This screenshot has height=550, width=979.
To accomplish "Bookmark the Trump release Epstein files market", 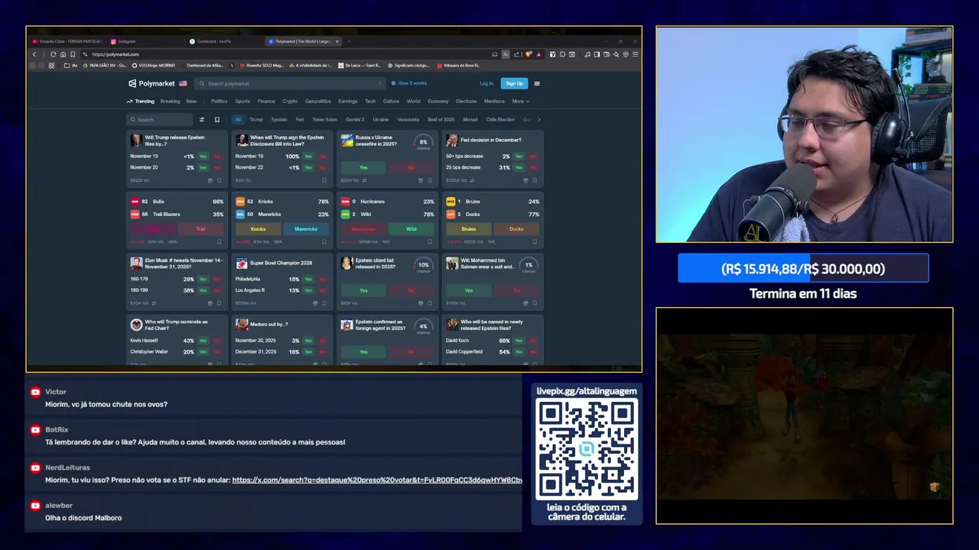I will click(219, 180).
